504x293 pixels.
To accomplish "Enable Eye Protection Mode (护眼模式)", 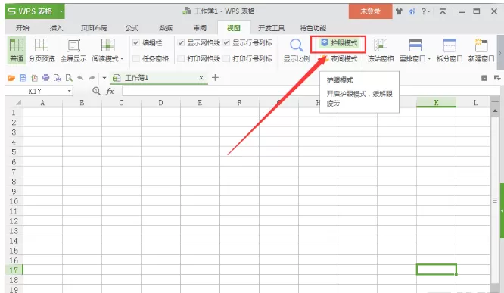I will pos(339,42).
